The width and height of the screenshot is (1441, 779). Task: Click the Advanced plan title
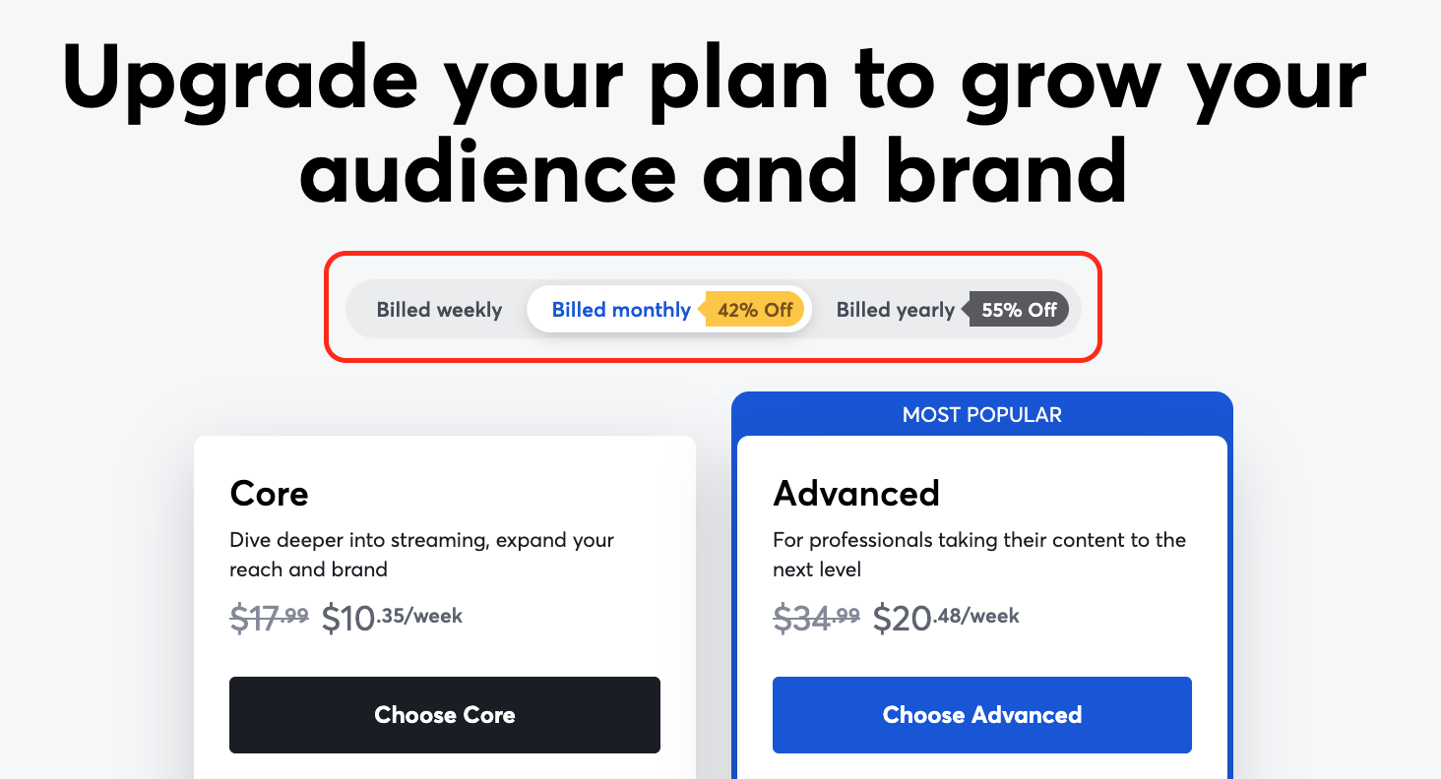pyautogui.click(x=856, y=493)
